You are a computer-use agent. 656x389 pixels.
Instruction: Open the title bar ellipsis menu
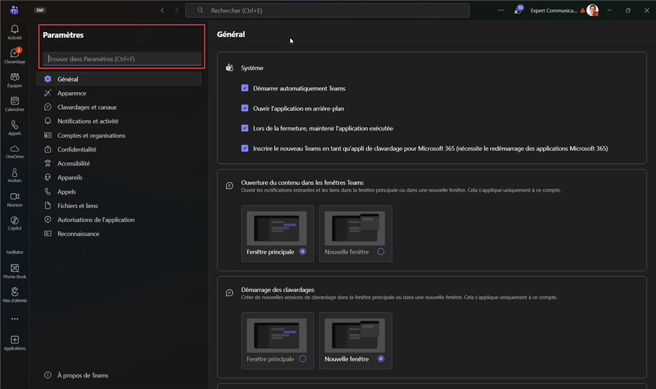click(501, 11)
